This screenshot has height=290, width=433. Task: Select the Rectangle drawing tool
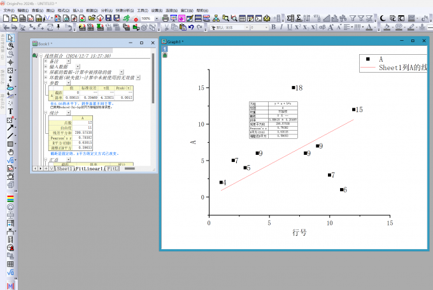(x=10, y=144)
